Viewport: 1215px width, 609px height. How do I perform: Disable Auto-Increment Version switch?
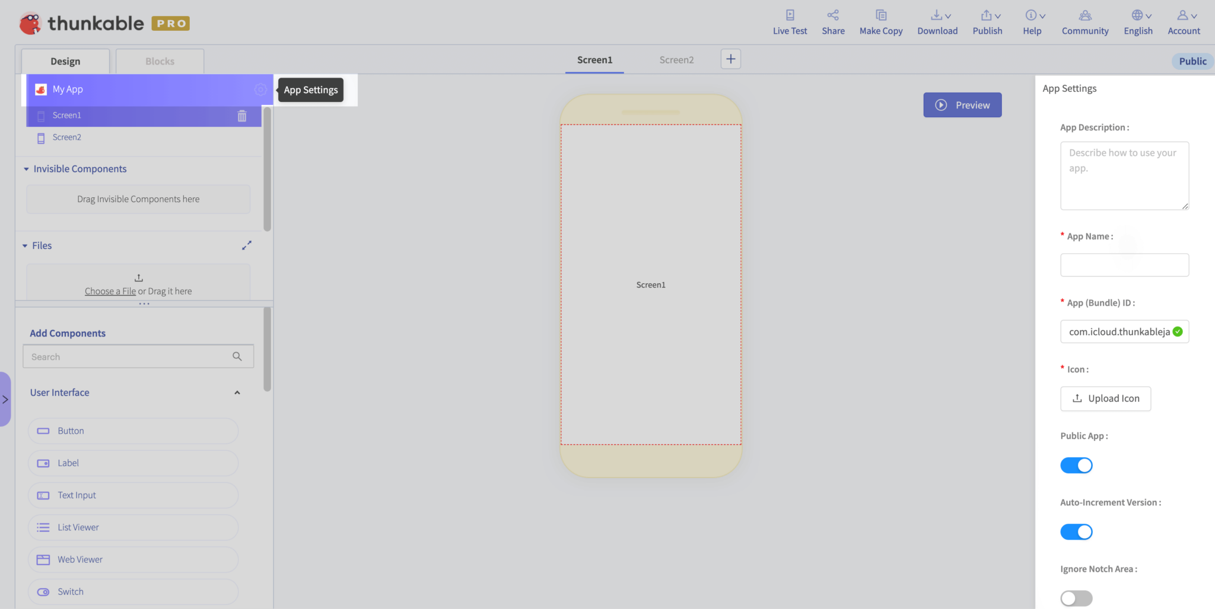coord(1076,532)
